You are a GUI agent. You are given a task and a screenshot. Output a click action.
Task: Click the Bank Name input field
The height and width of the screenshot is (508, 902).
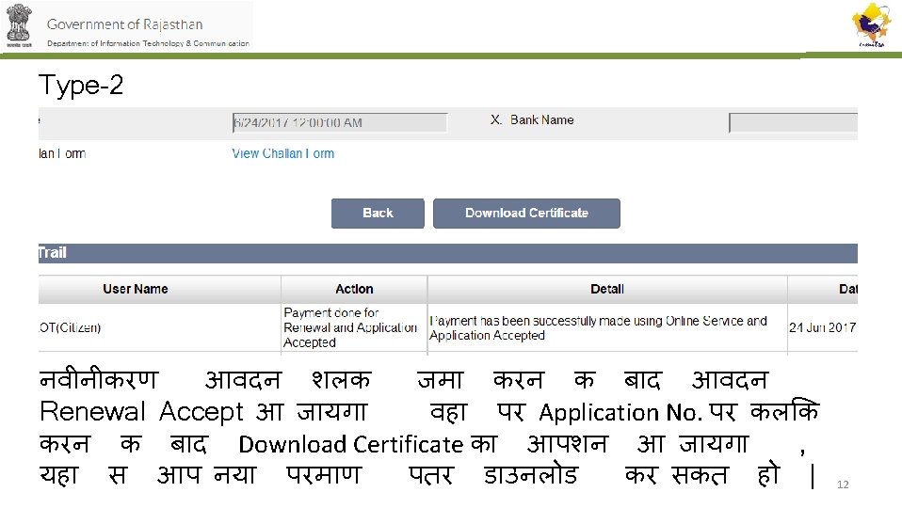point(793,122)
